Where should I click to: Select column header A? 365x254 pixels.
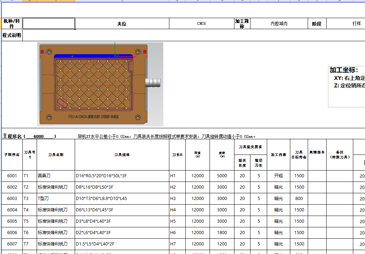(x=12, y=1)
